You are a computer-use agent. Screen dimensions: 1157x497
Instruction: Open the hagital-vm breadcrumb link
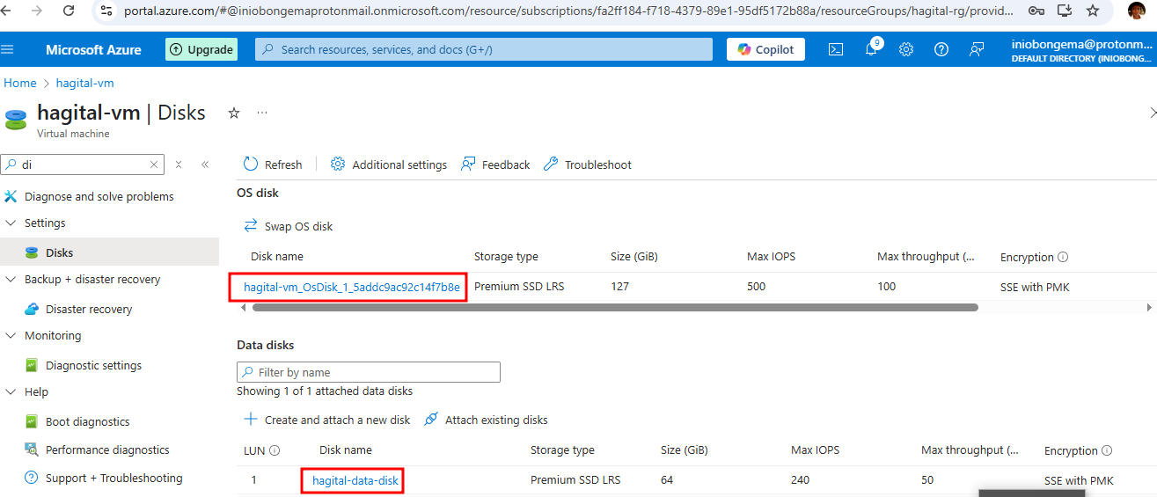pos(84,83)
